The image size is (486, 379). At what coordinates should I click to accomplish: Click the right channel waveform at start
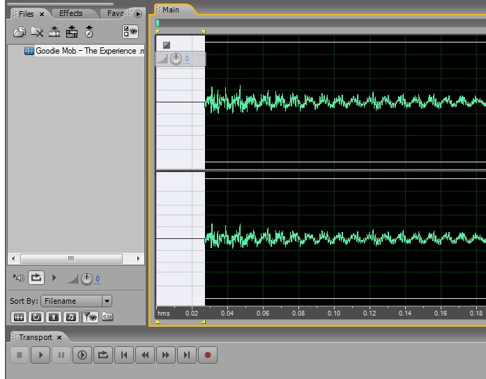coord(212,237)
